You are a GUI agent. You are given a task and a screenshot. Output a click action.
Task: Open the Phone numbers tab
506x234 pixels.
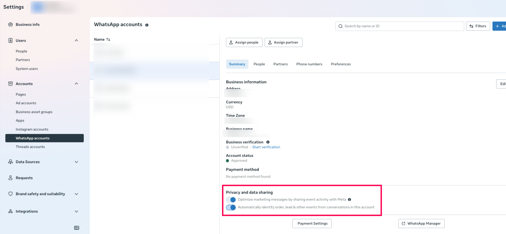click(309, 64)
